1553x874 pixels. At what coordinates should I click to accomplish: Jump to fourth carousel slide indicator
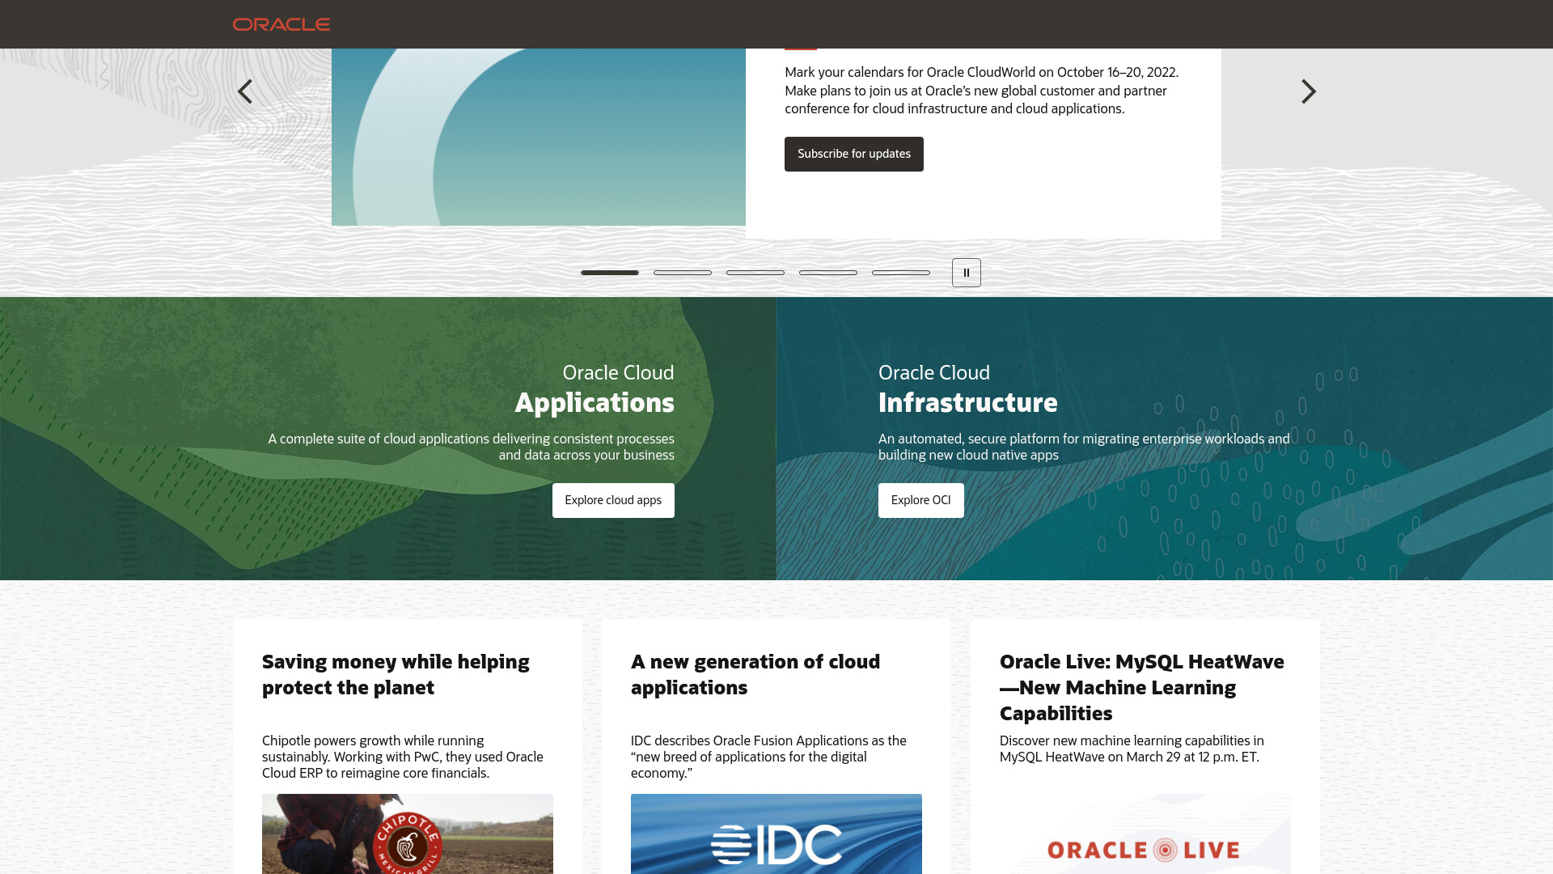tap(828, 273)
